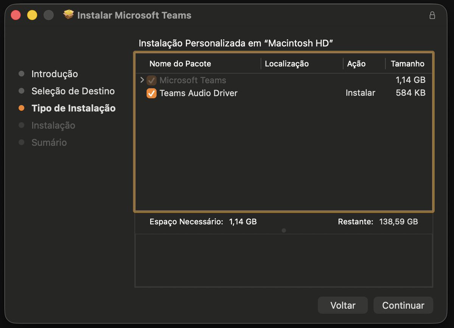Toggle the Teams Audio Driver checkbox
The width and height of the screenshot is (454, 328).
pyautogui.click(x=151, y=93)
